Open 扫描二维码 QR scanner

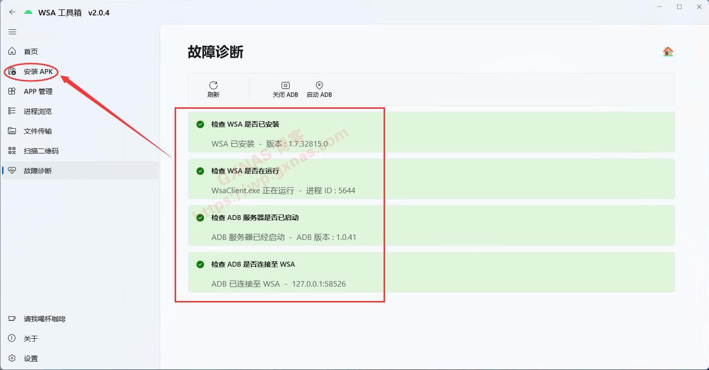click(41, 151)
